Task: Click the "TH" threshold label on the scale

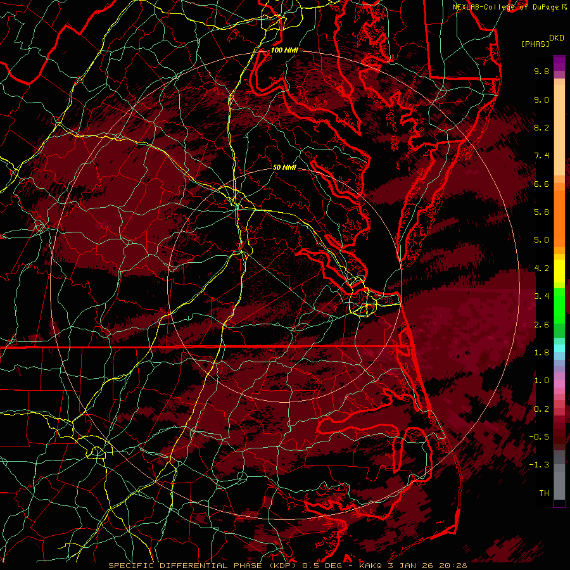Action: pyautogui.click(x=544, y=493)
